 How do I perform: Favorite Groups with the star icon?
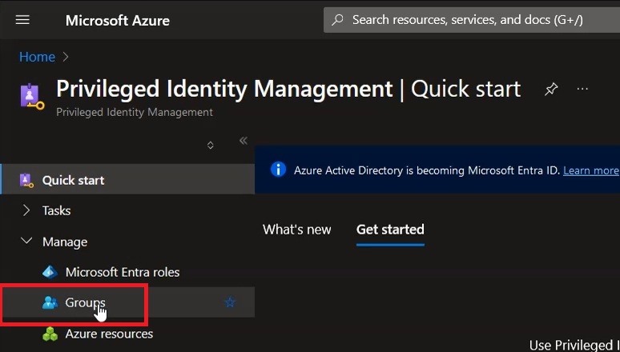coord(230,302)
